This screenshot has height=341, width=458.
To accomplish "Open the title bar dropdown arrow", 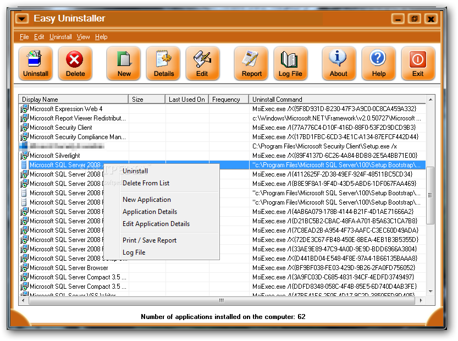I will [x=22, y=19].
